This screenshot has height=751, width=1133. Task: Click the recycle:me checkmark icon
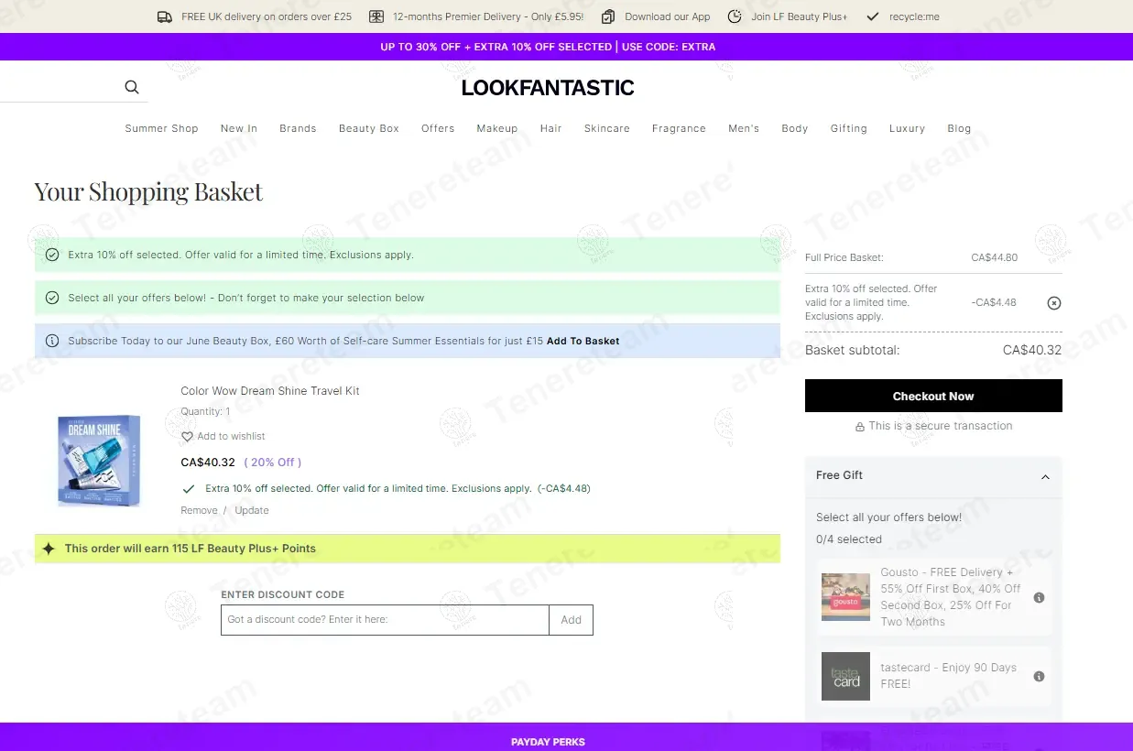tap(873, 16)
